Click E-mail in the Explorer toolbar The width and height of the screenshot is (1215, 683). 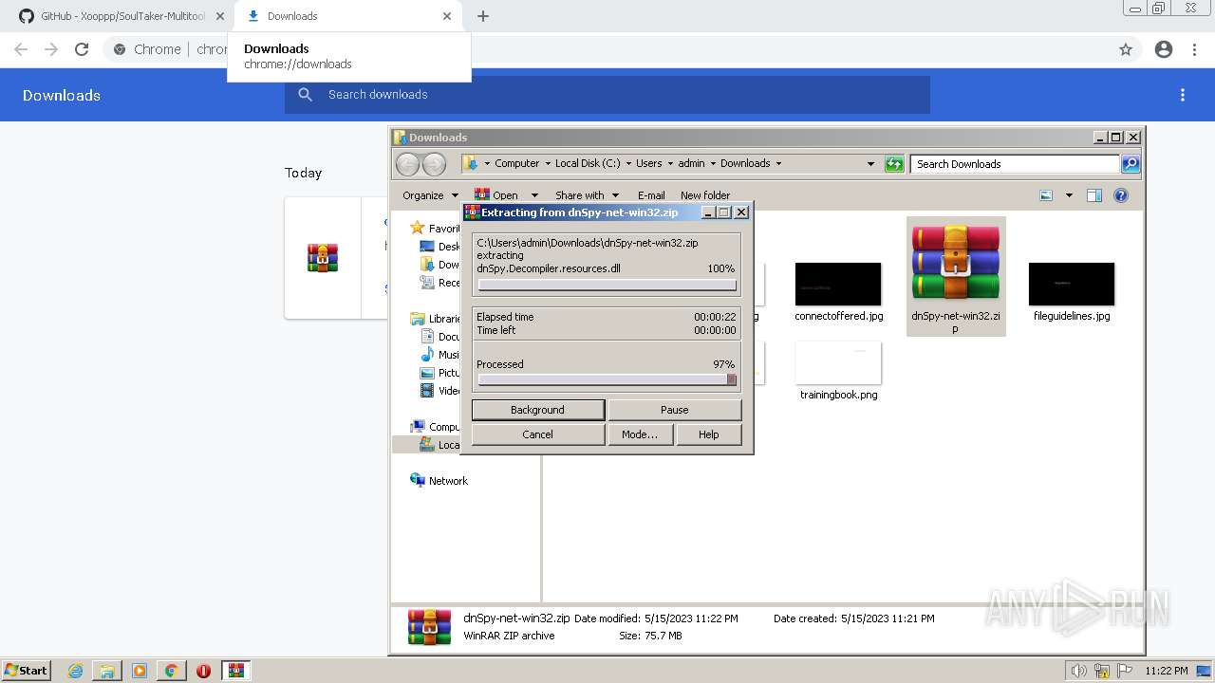(651, 195)
